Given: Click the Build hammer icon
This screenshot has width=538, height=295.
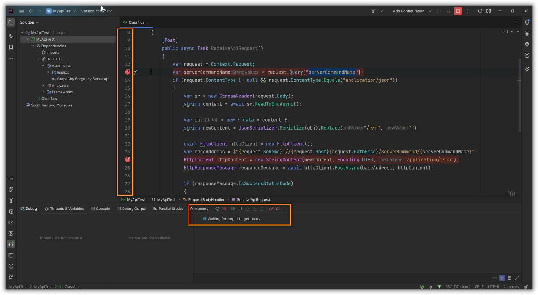Looking at the screenshot, I should [372, 11].
